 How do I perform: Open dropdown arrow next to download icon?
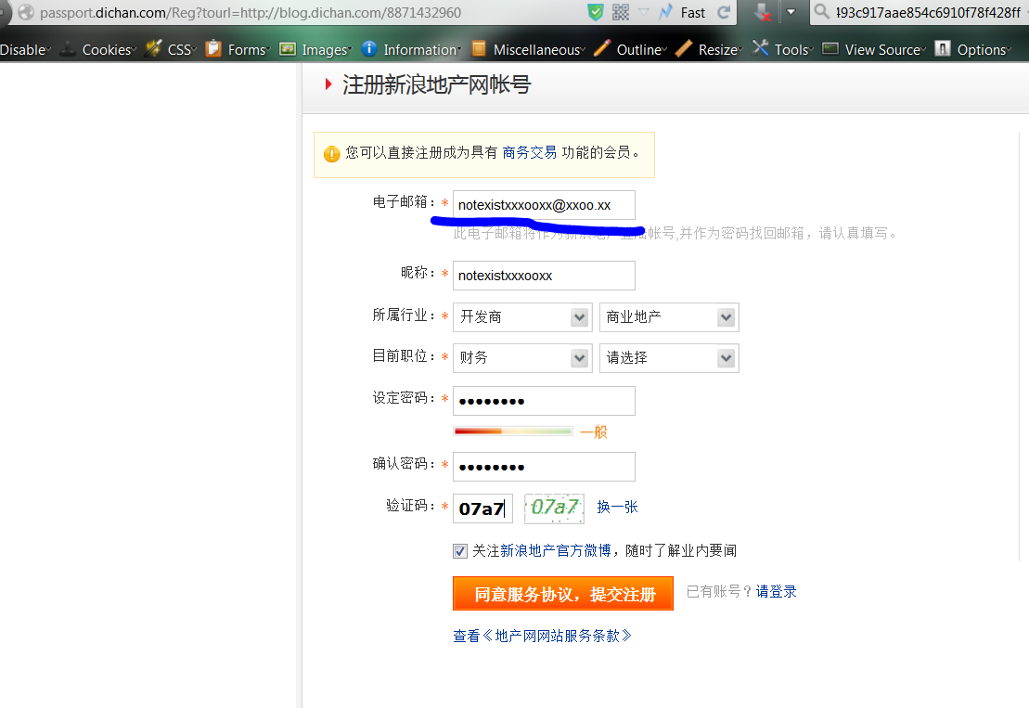791,12
